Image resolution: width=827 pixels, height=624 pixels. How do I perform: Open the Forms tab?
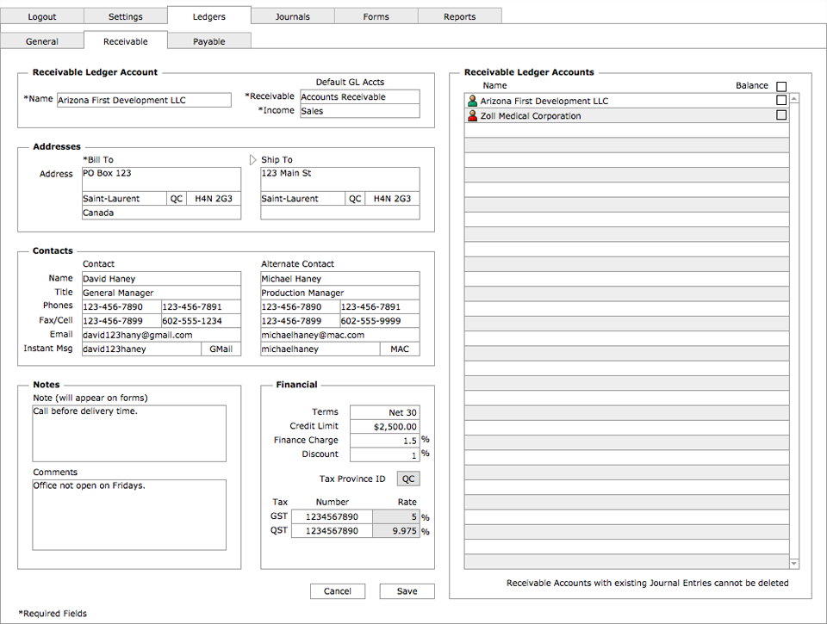pyautogui.click(x=376, y=16)
